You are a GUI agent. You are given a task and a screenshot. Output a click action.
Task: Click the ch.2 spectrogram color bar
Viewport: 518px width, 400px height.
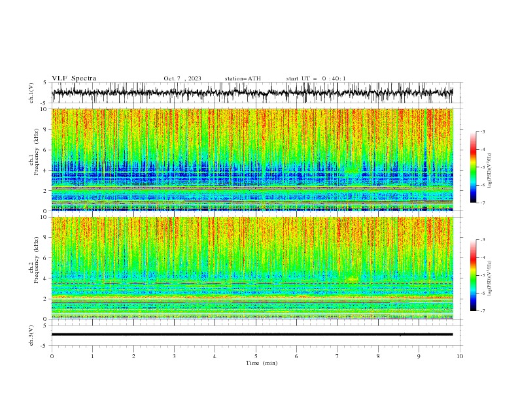click(473, 275)
